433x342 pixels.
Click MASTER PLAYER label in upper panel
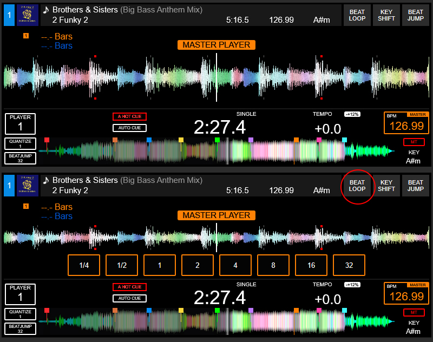[x=216, y=45]
